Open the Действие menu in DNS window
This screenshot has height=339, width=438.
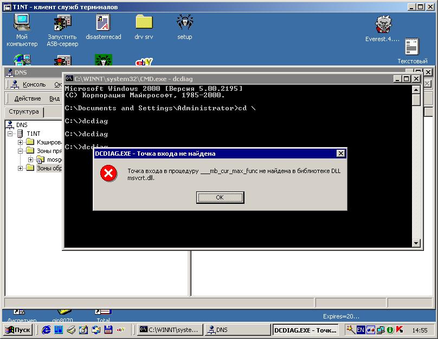pyautogui.click(x=27, y=98)
